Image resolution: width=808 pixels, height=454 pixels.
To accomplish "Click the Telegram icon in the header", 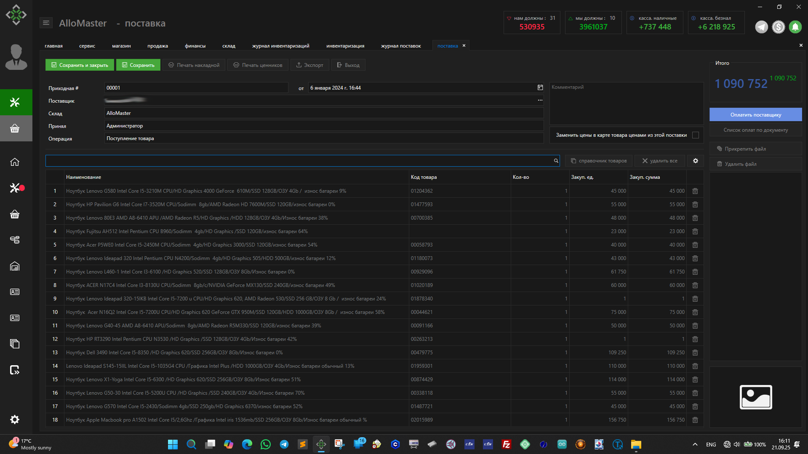I will click(761, 27).
